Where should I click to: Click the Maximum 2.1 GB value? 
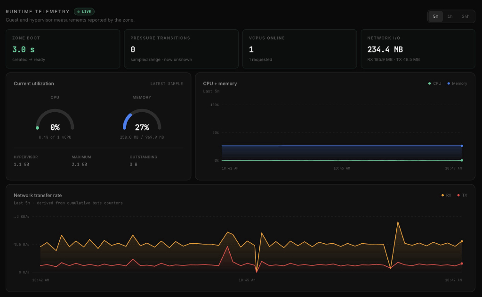click(x=79, y=165)
